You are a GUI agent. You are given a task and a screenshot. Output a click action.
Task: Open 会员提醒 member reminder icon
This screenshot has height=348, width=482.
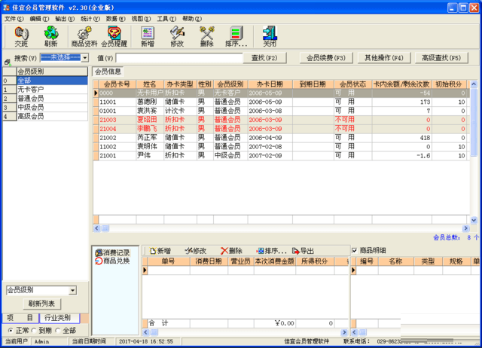(x=114, y=35)
